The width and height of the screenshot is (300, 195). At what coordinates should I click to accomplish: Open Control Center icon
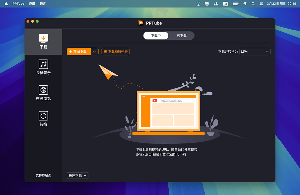pos(261,3)
